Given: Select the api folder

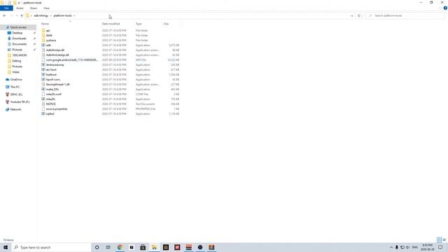Looking at the screenshot, I should pos(48,31).
